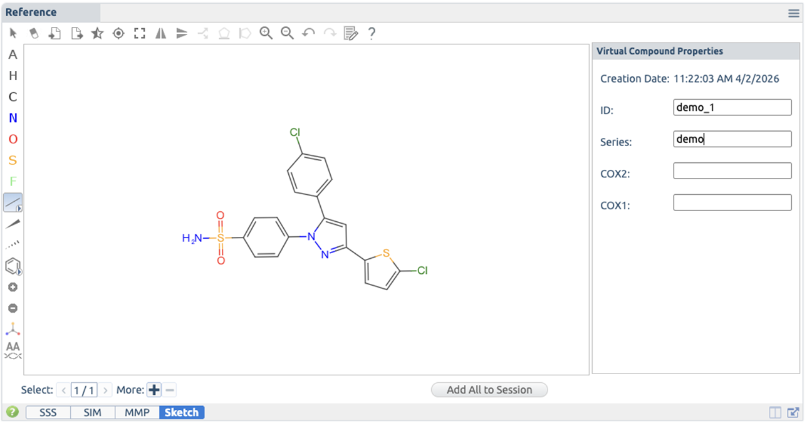This screenshot has height=423, width=807.
Task: Increase positive charge with the plus-circle tool
Action: (x=13, y=288)
